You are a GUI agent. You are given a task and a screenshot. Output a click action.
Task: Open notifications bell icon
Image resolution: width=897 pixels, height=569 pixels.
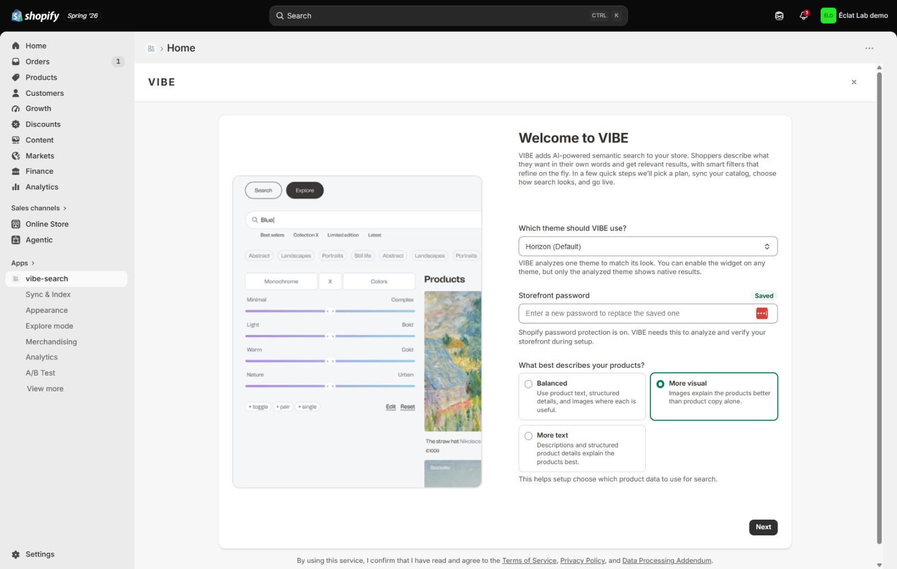click(x=803, y=16)
